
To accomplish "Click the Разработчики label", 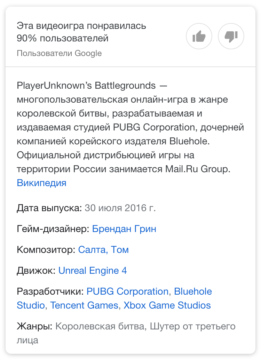I will (50, 292).
